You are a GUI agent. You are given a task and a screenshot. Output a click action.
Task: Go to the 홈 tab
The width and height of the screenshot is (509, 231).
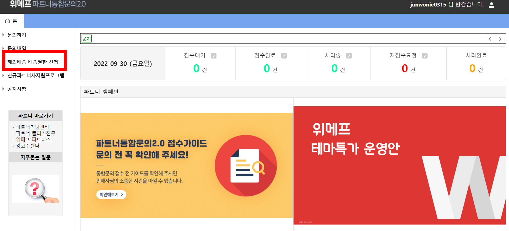12,21
